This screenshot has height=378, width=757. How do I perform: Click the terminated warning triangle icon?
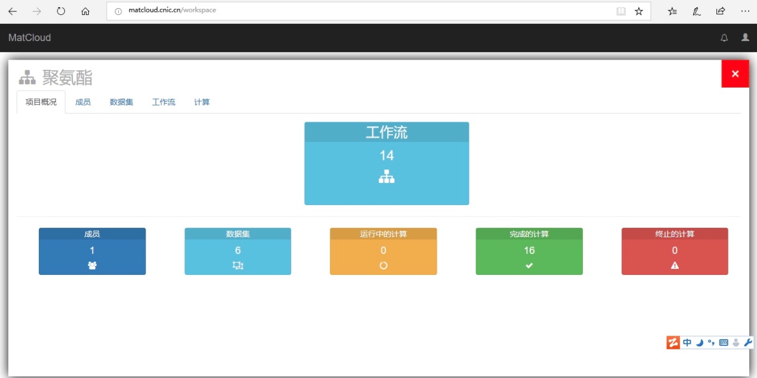675,265
